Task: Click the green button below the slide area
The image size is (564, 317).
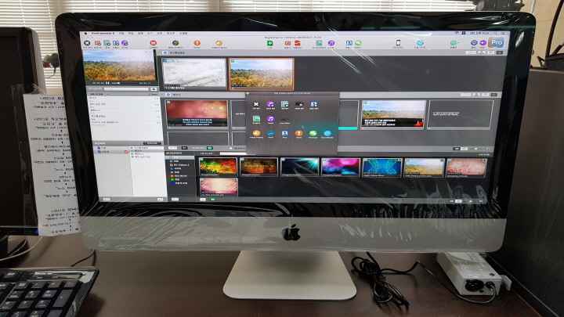Action: (x=209, y=146)
